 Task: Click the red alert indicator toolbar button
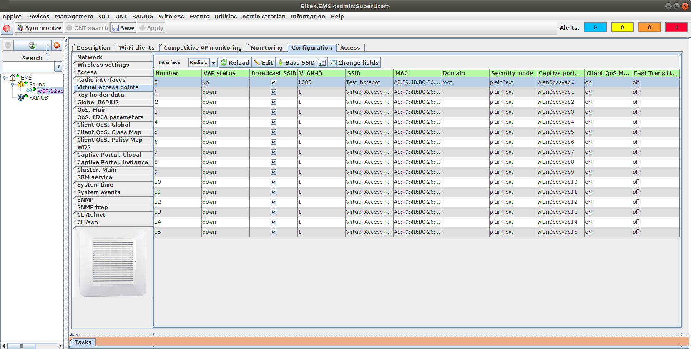click(7, 28)
